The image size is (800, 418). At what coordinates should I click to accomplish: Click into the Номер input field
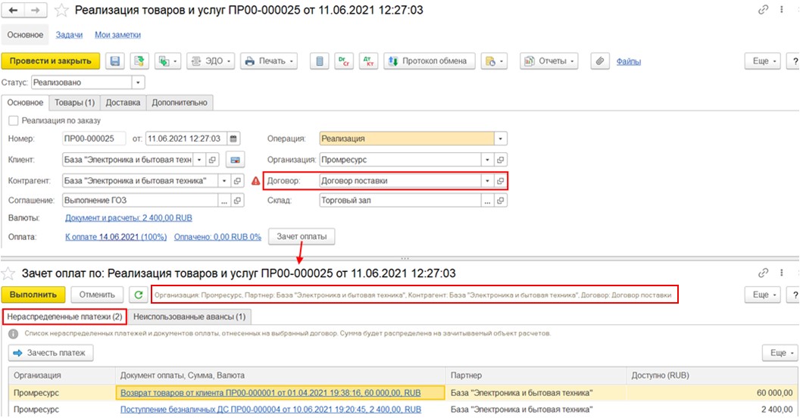[94, 139]
